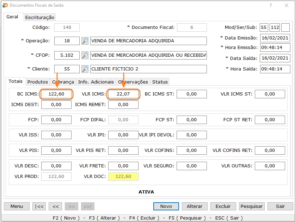Click the VLR ISS field
The height and width of the screenshot is (222, 295).
56,135
